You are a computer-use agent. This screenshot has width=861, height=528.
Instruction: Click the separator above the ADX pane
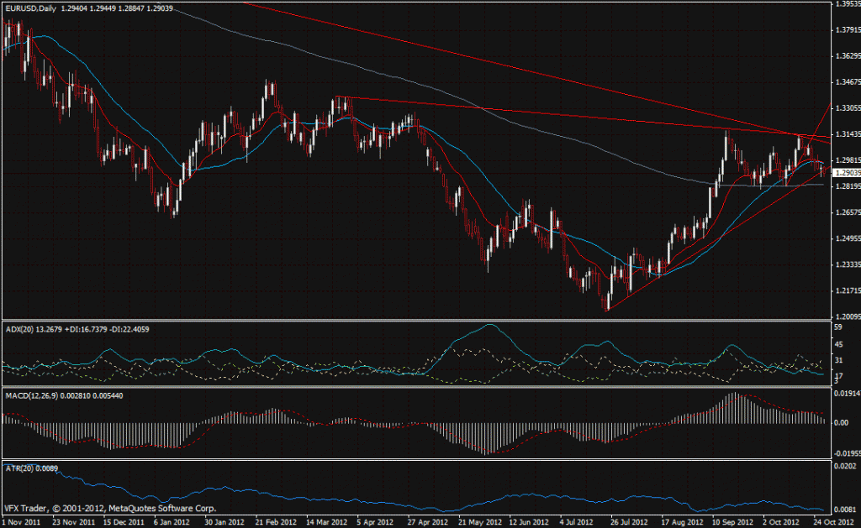click(x=420, y=320)
